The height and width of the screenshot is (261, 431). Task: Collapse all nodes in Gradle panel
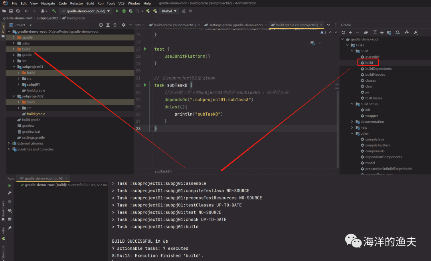[x=382, y=32]
